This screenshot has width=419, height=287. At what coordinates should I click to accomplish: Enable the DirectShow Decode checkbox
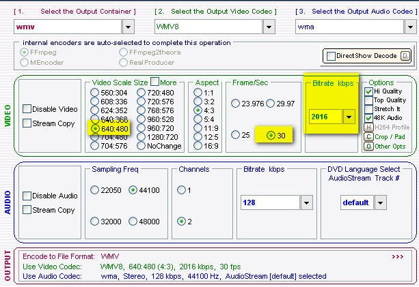(332, 56)
